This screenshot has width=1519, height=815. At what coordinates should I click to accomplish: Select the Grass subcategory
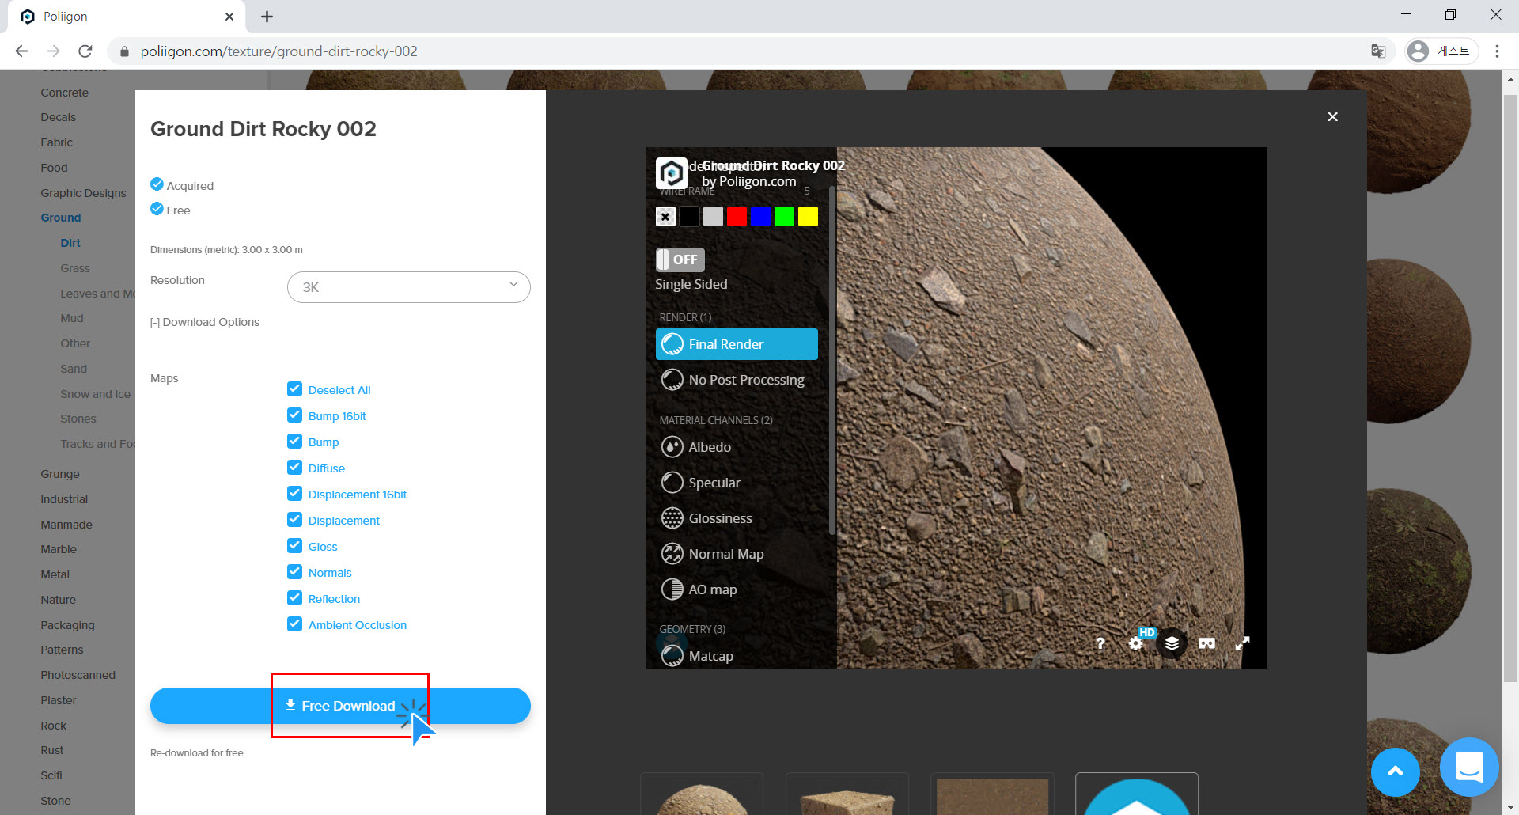pos(75,268)
